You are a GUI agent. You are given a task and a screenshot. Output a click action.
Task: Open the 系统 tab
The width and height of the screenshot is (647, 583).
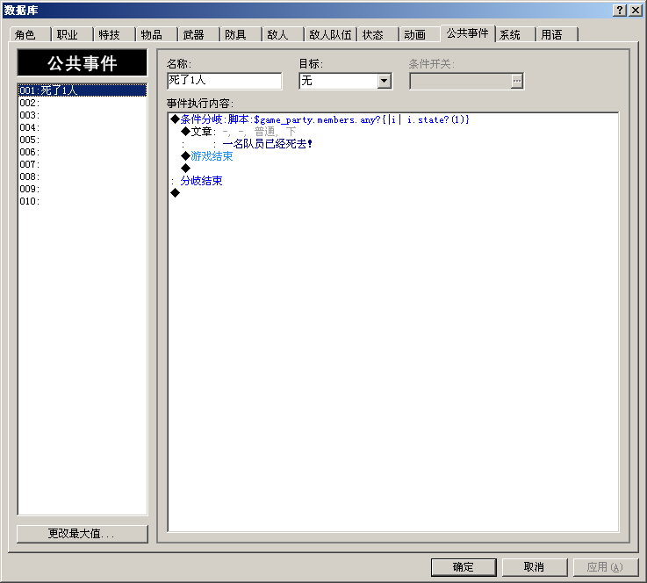pos(515,34)
